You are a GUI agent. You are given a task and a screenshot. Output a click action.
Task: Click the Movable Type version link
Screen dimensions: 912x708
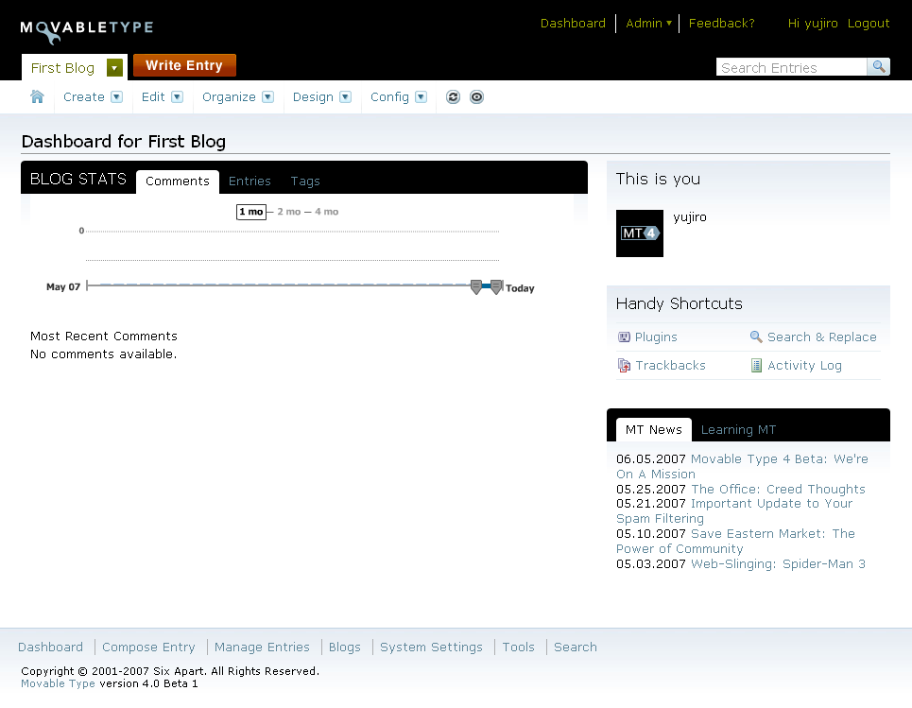[x=58, y=683]
